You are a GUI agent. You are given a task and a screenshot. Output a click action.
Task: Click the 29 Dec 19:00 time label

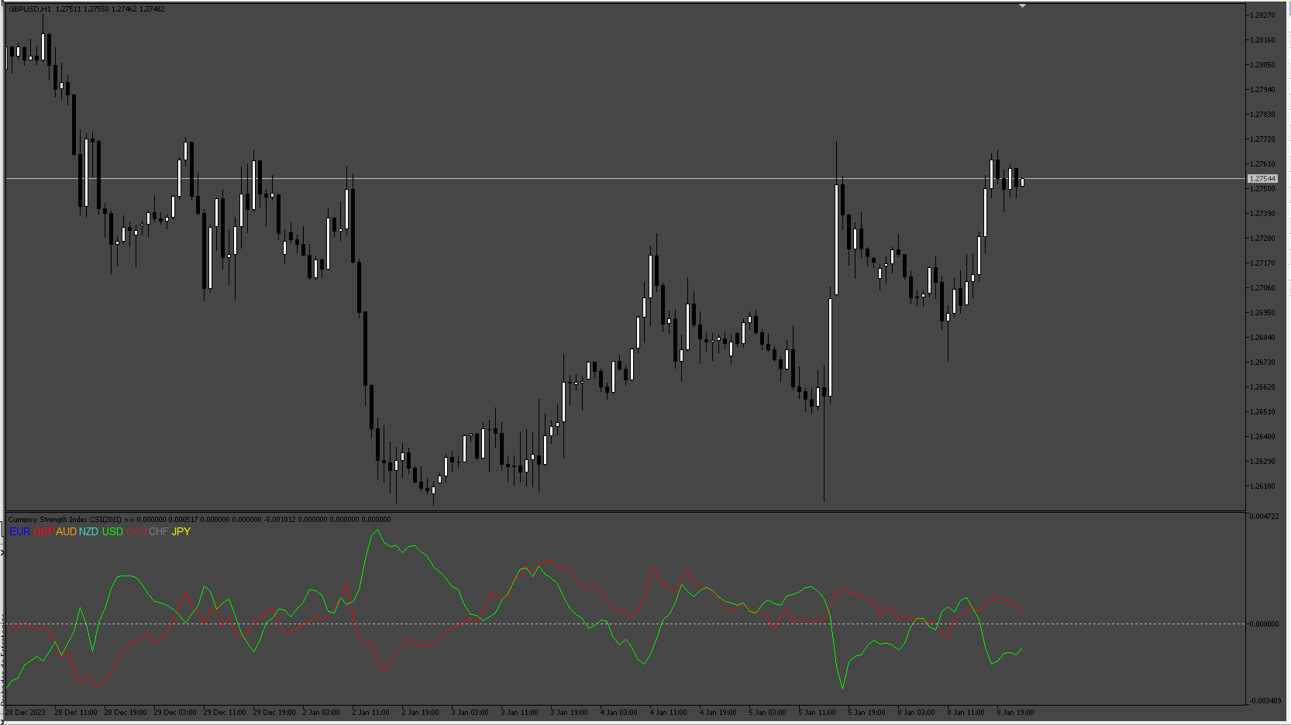pyautogui.click(x=274, y=713)
